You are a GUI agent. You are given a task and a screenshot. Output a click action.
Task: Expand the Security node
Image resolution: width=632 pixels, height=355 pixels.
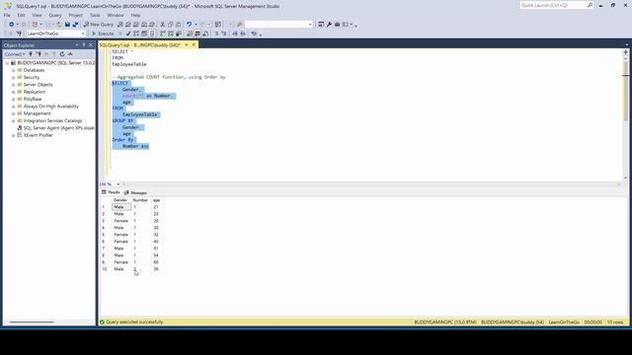tap(13, 78)
